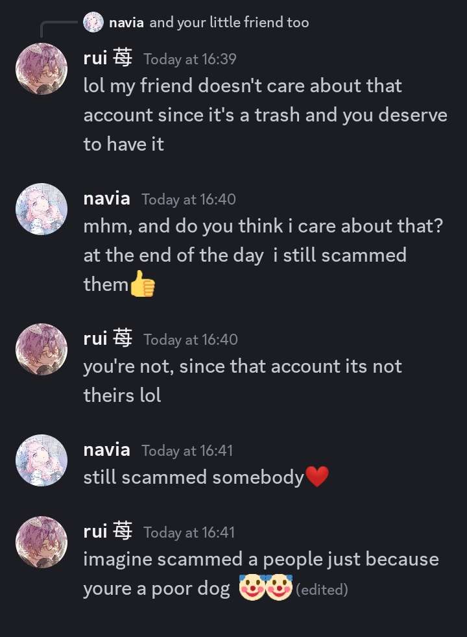Open rui's avatar on the 16:41 message

[x=42, y=543]
